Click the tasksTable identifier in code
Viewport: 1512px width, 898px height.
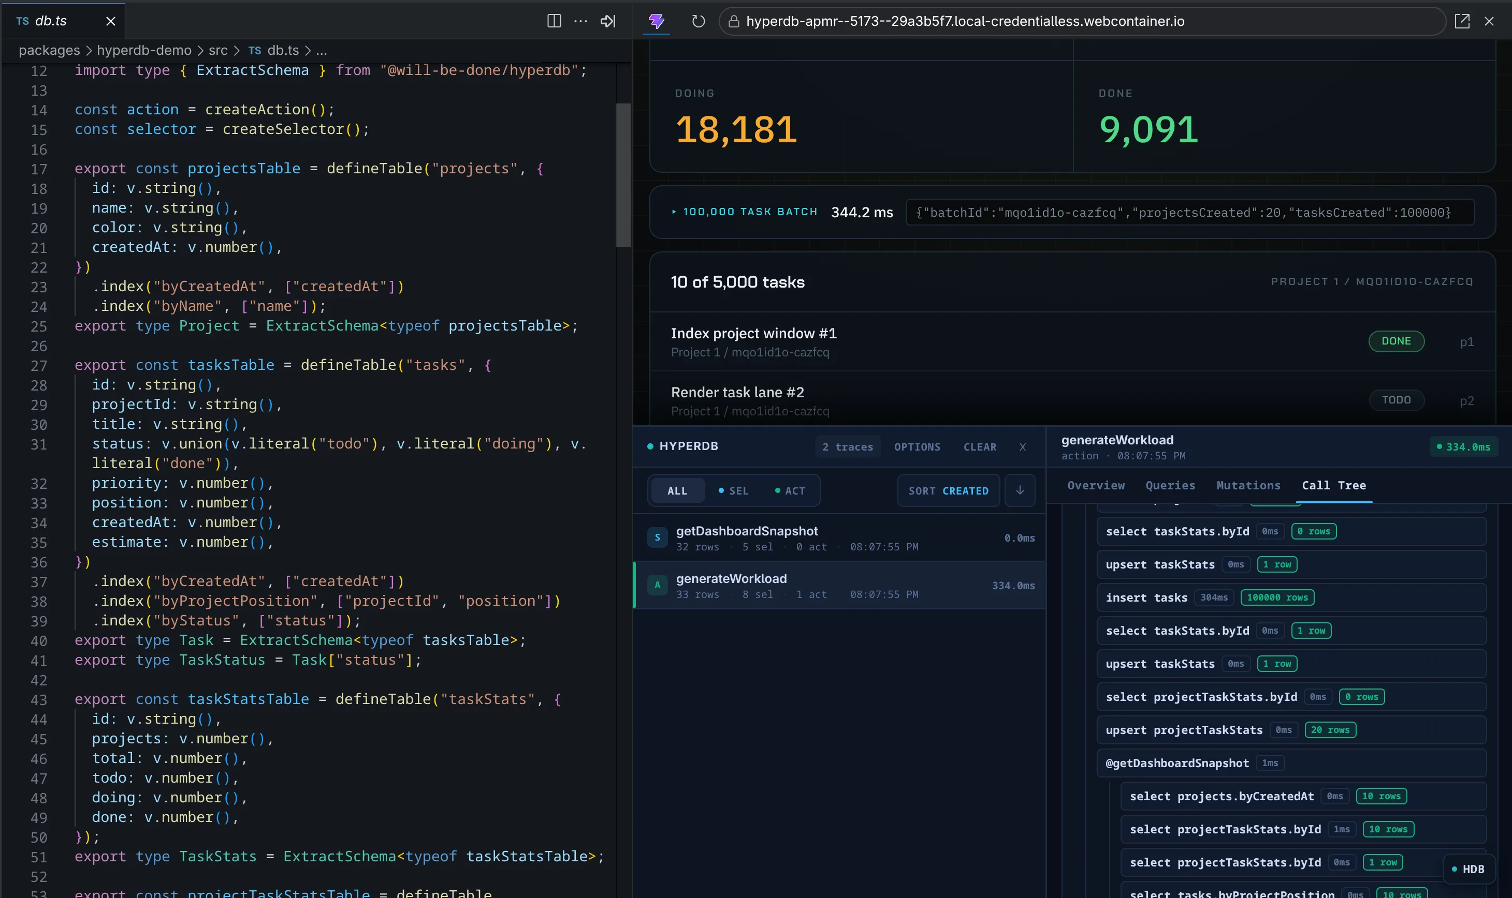pyautogui.click(x=231, y=365)
